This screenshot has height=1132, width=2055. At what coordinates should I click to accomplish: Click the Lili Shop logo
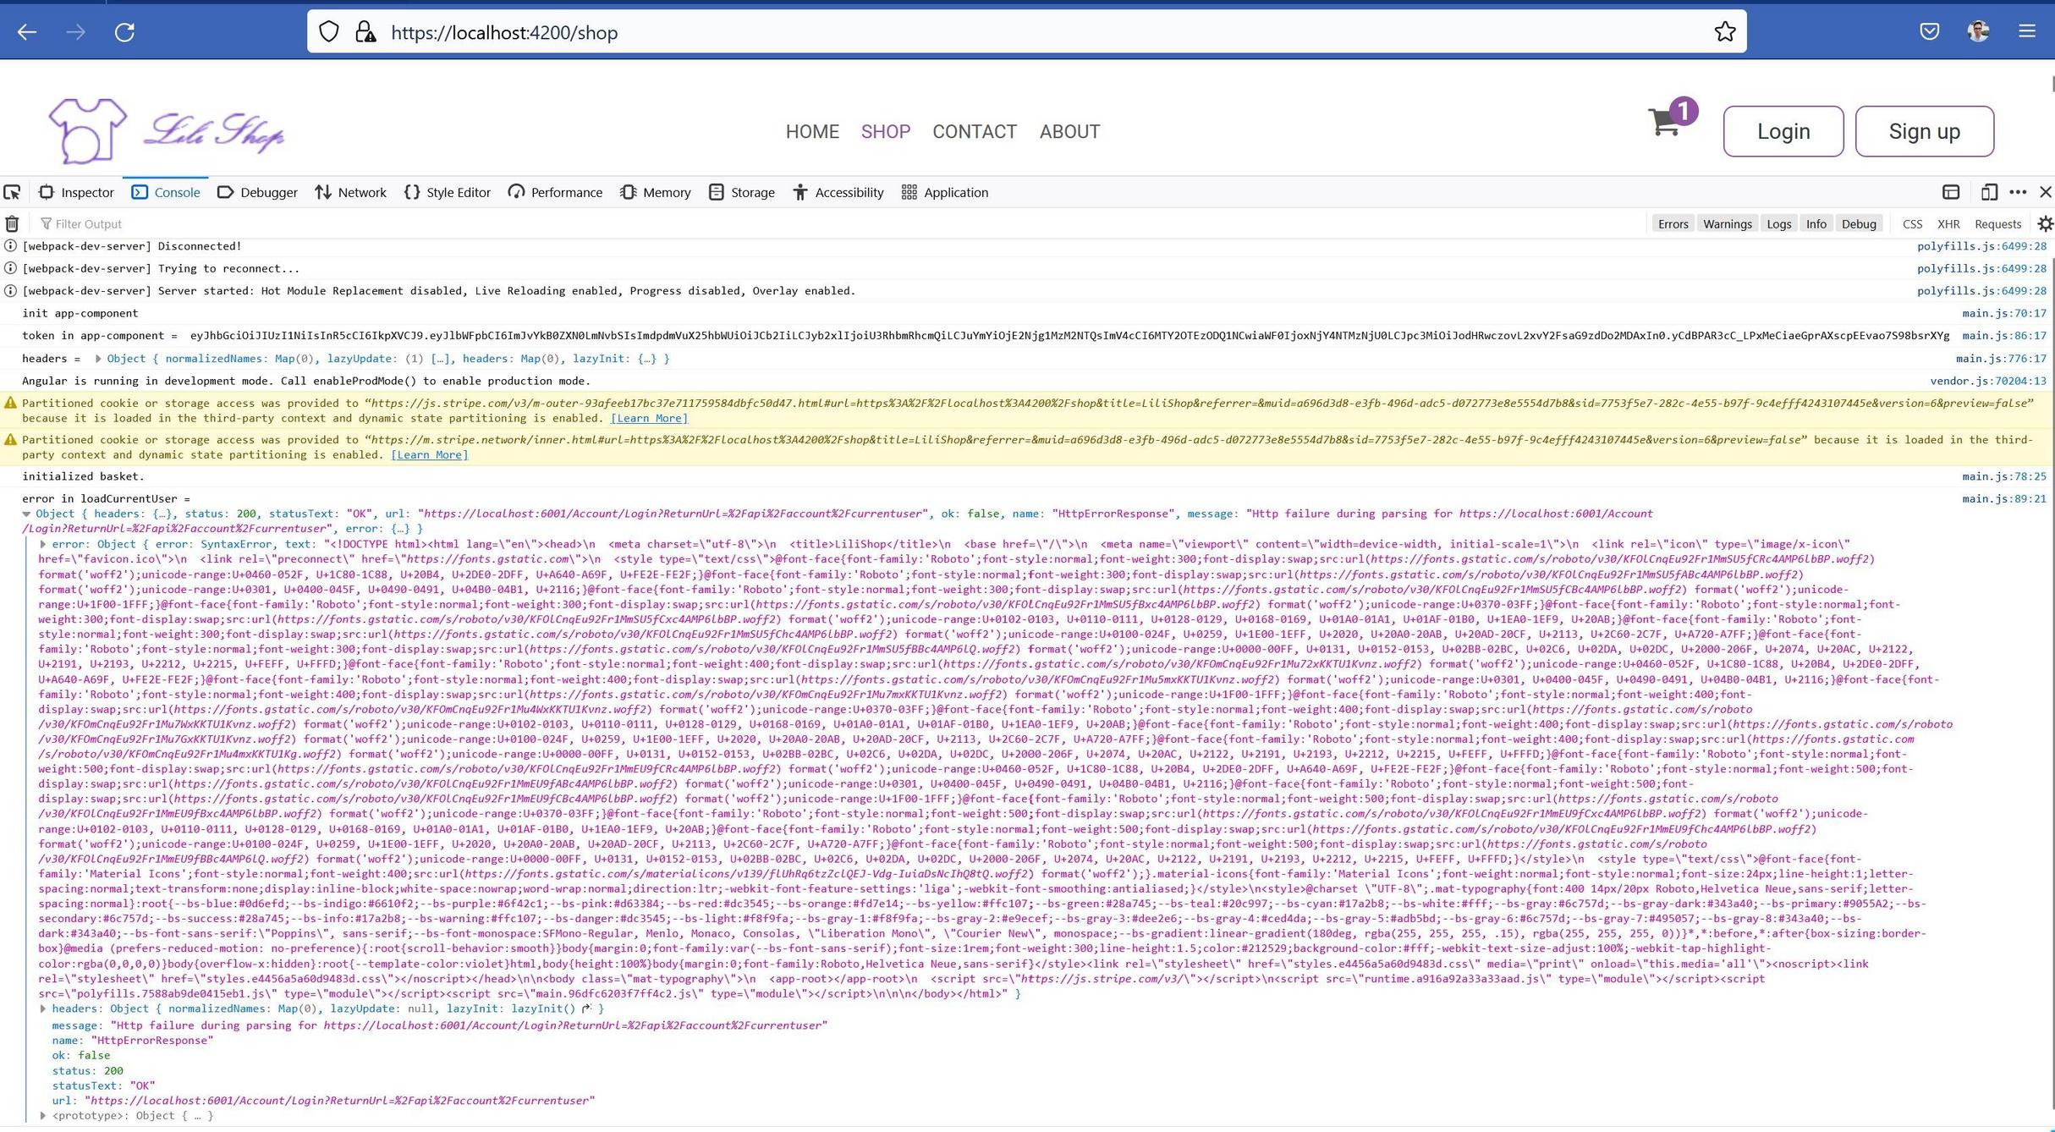(167, 131)
